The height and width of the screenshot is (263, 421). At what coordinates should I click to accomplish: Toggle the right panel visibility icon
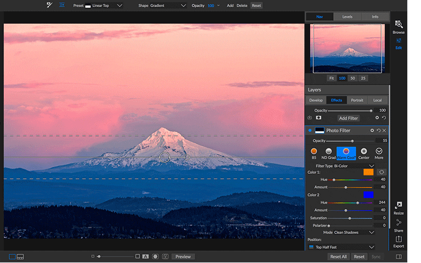[399, 257]
